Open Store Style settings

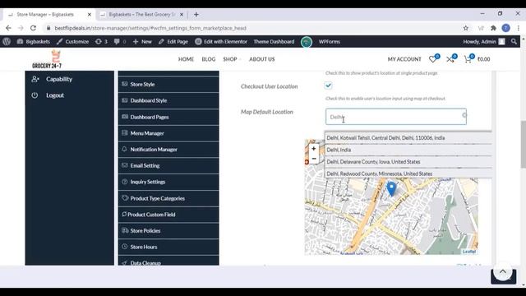coord(168,84)
